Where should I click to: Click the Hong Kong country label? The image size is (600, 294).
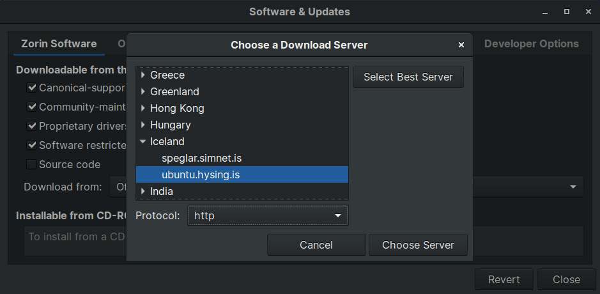[177, 109]
